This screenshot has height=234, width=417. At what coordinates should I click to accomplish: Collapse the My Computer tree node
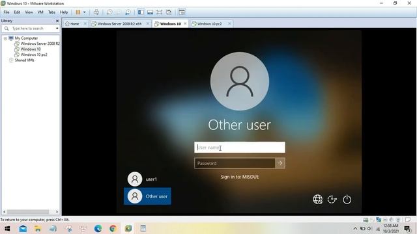(5, 38)
